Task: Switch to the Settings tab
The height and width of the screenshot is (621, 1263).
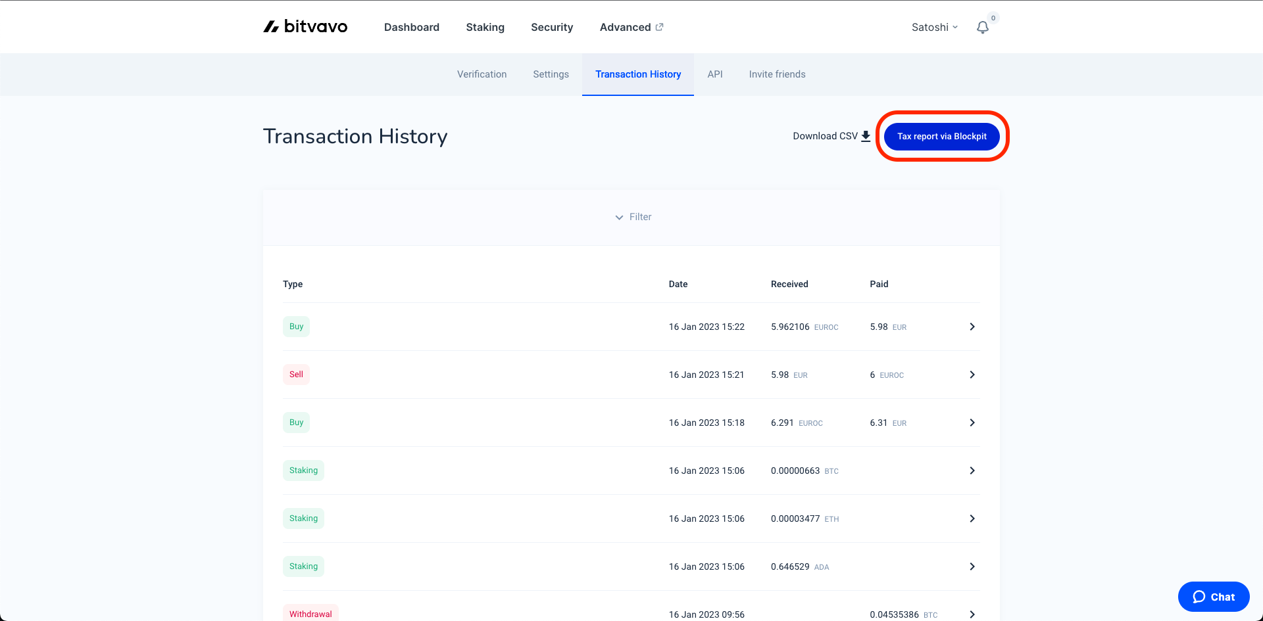Action: point(551,74)
